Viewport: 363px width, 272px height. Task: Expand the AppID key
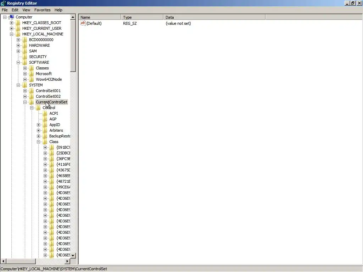[x=38, y=125]
